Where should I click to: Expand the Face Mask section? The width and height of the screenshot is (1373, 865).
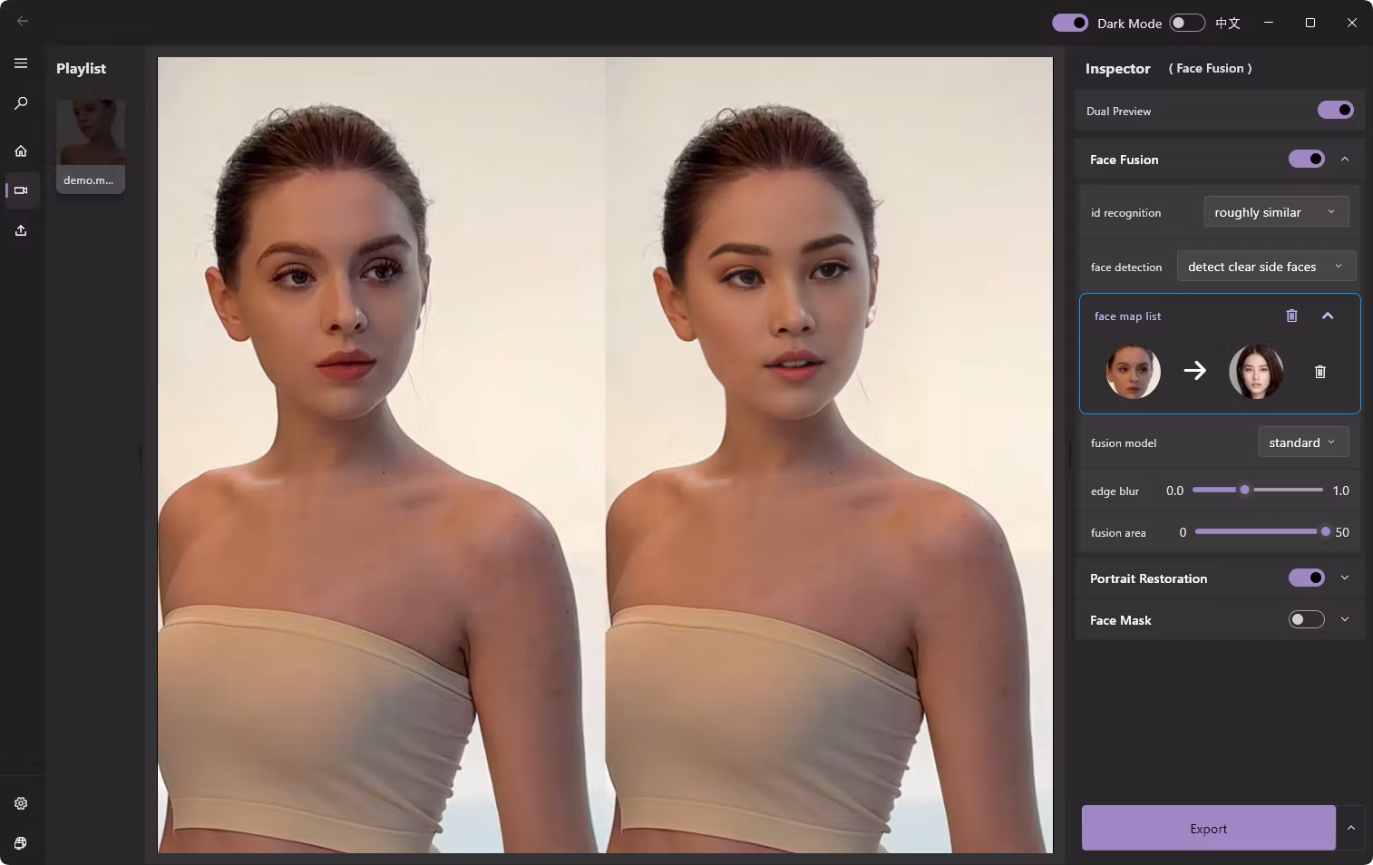[1345, 619]
